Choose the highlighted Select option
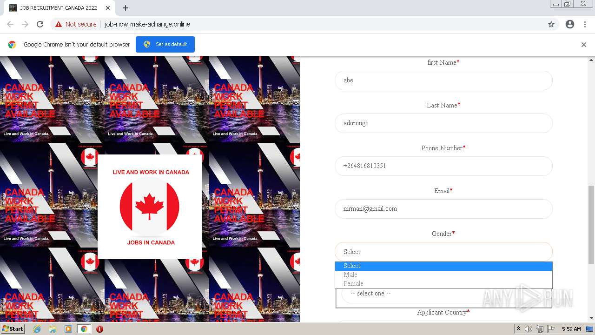Image resolution: width=595 pixels, height=335 pixels. 443,266
